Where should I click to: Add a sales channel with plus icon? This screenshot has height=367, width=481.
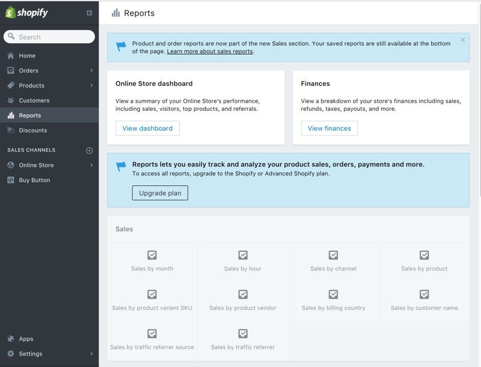tap(89, 151)
